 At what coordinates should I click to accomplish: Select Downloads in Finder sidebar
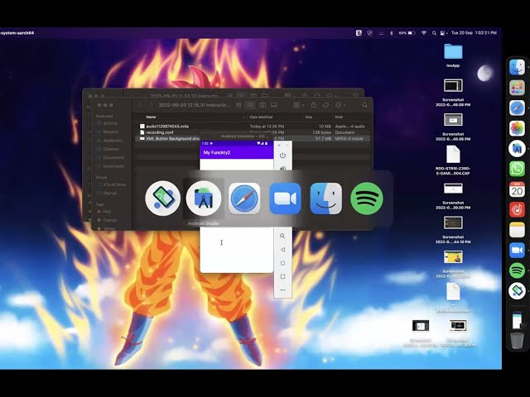point(112,166)
